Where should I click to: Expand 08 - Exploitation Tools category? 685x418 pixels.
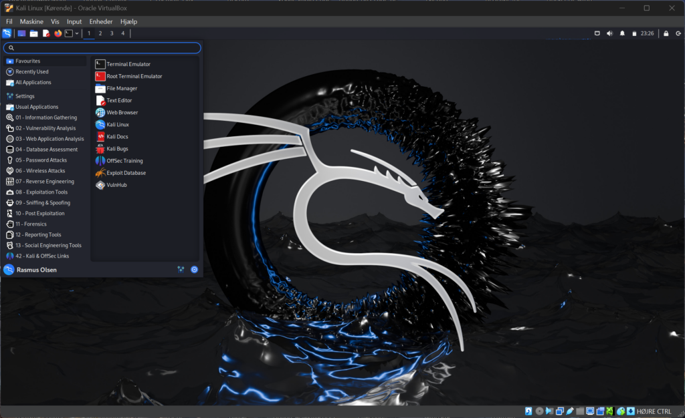[41, 192]
